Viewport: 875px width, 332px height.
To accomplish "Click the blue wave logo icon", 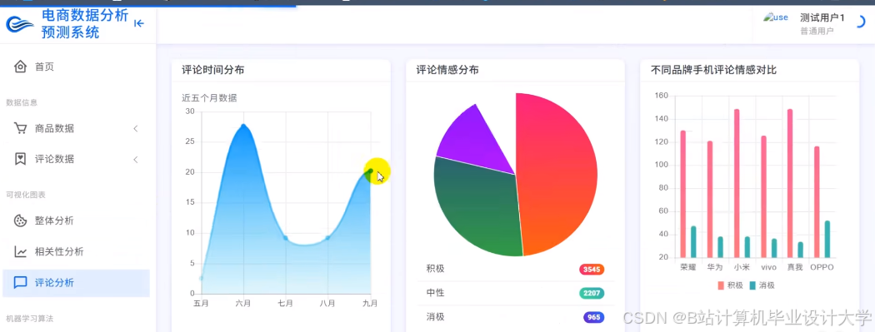I will pos(20,24).
